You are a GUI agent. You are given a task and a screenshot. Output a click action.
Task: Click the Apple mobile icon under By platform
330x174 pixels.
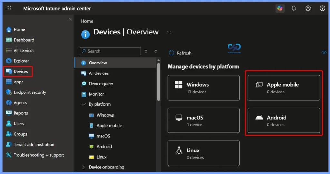point(91,126)
